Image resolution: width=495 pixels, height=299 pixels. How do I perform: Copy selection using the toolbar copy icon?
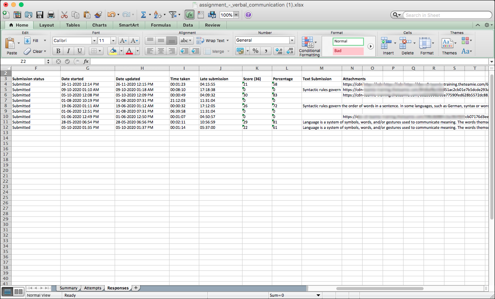point(76,15)
